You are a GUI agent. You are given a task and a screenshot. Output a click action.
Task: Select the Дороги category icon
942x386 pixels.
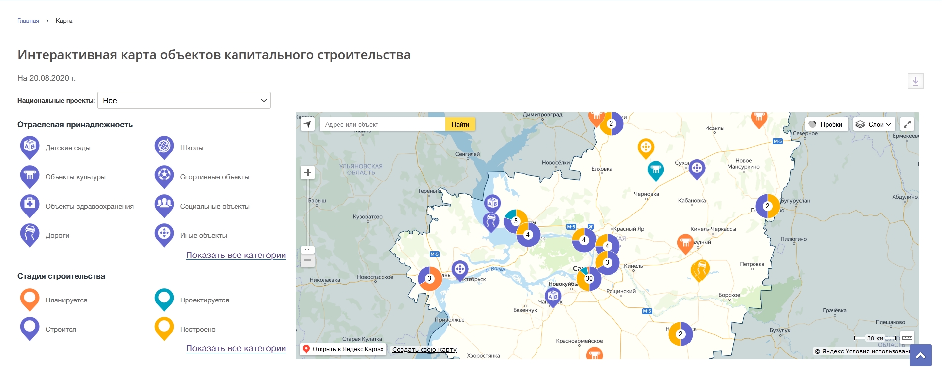[x=30, y=234]
